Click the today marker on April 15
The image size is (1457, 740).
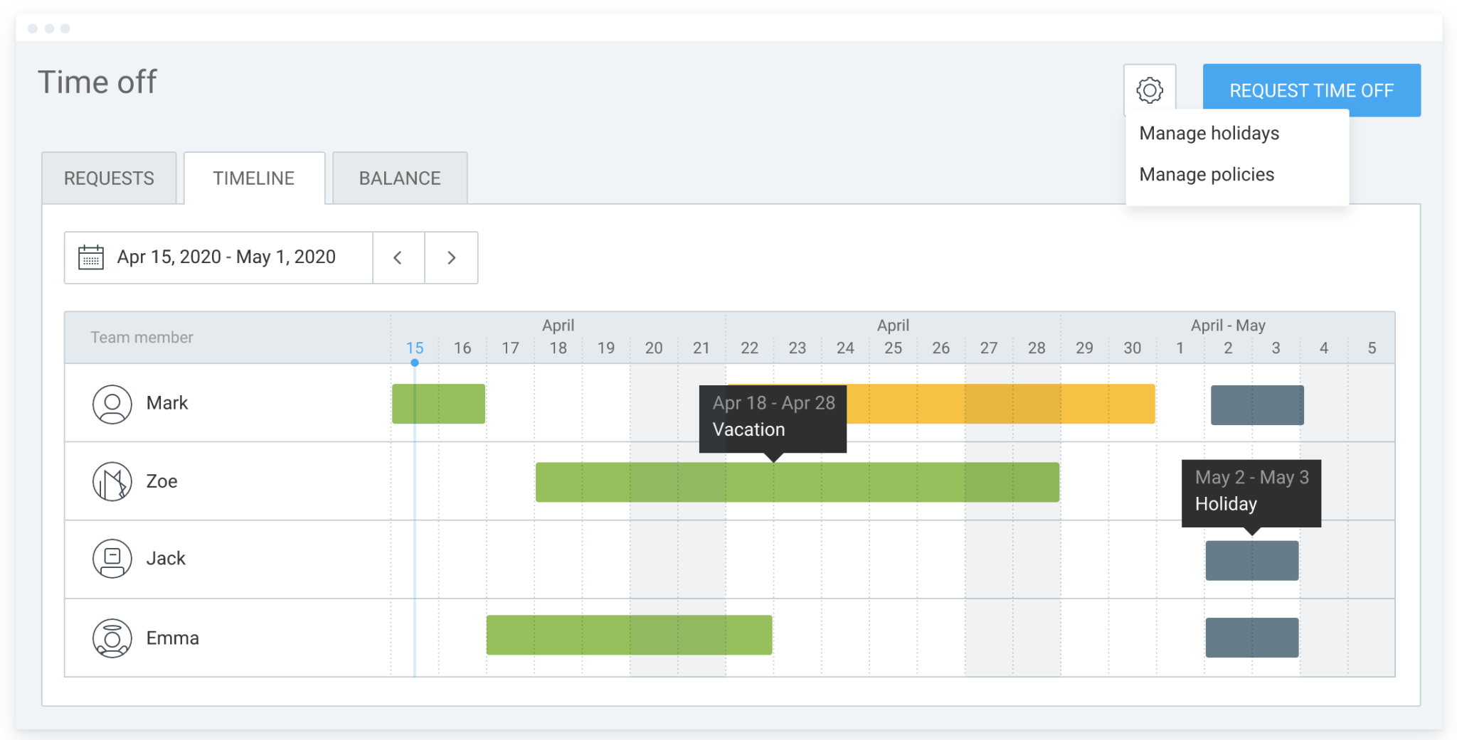pyautogui.click(x=415, y=363)
